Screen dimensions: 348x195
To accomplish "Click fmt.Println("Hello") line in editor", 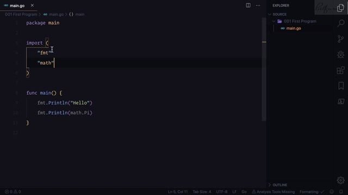I will click(x=65, y=103).
